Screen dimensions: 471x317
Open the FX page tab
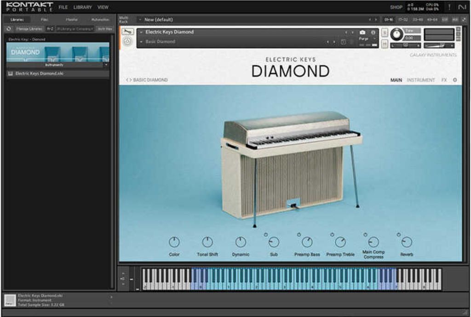[444, 80]
